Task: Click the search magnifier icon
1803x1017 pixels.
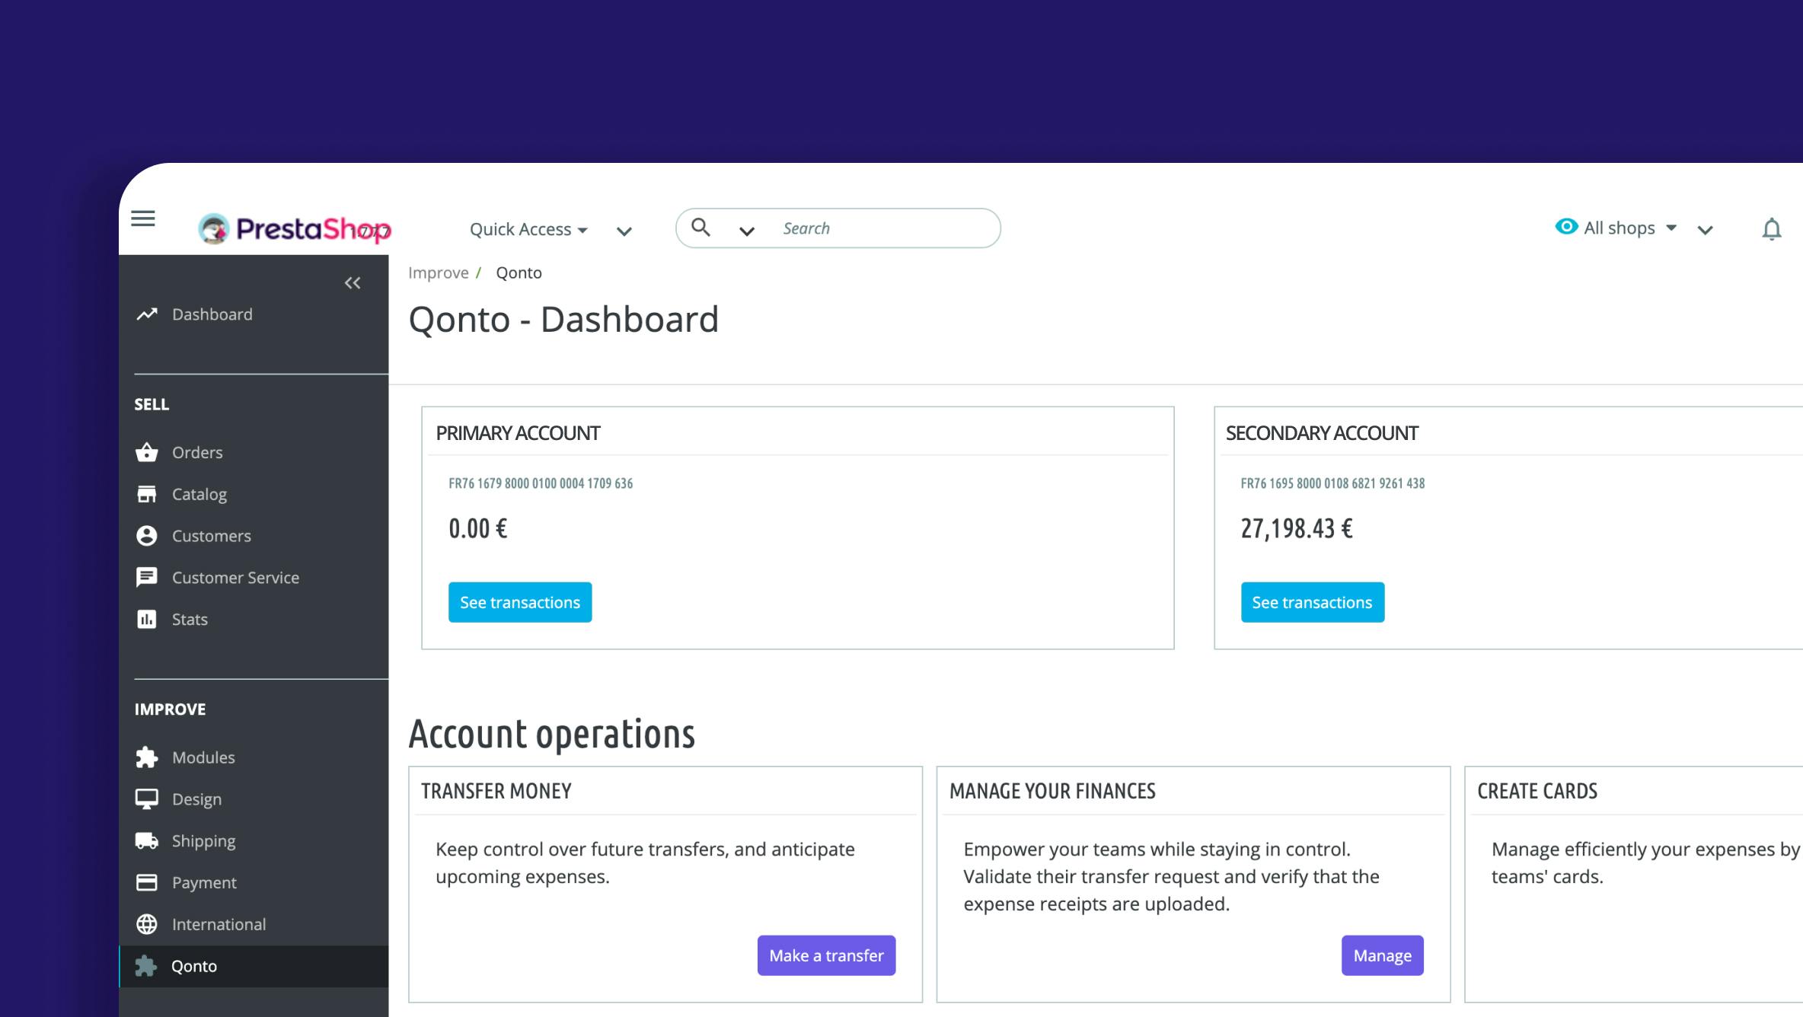Action: [x=700, y=227]
